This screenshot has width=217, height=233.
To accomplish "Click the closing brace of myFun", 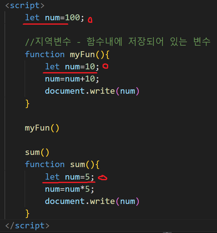I will (x=28, y=104).
